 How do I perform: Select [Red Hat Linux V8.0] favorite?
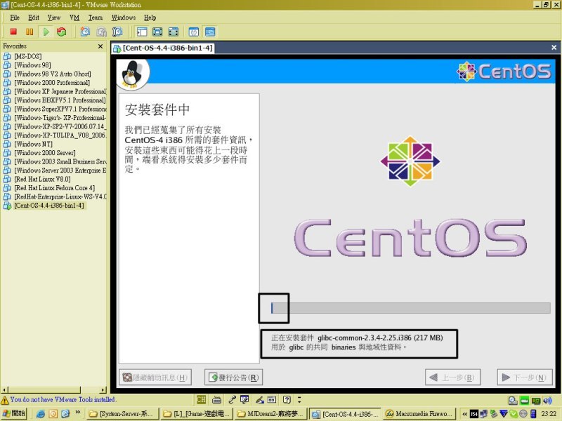pos(42,179)
